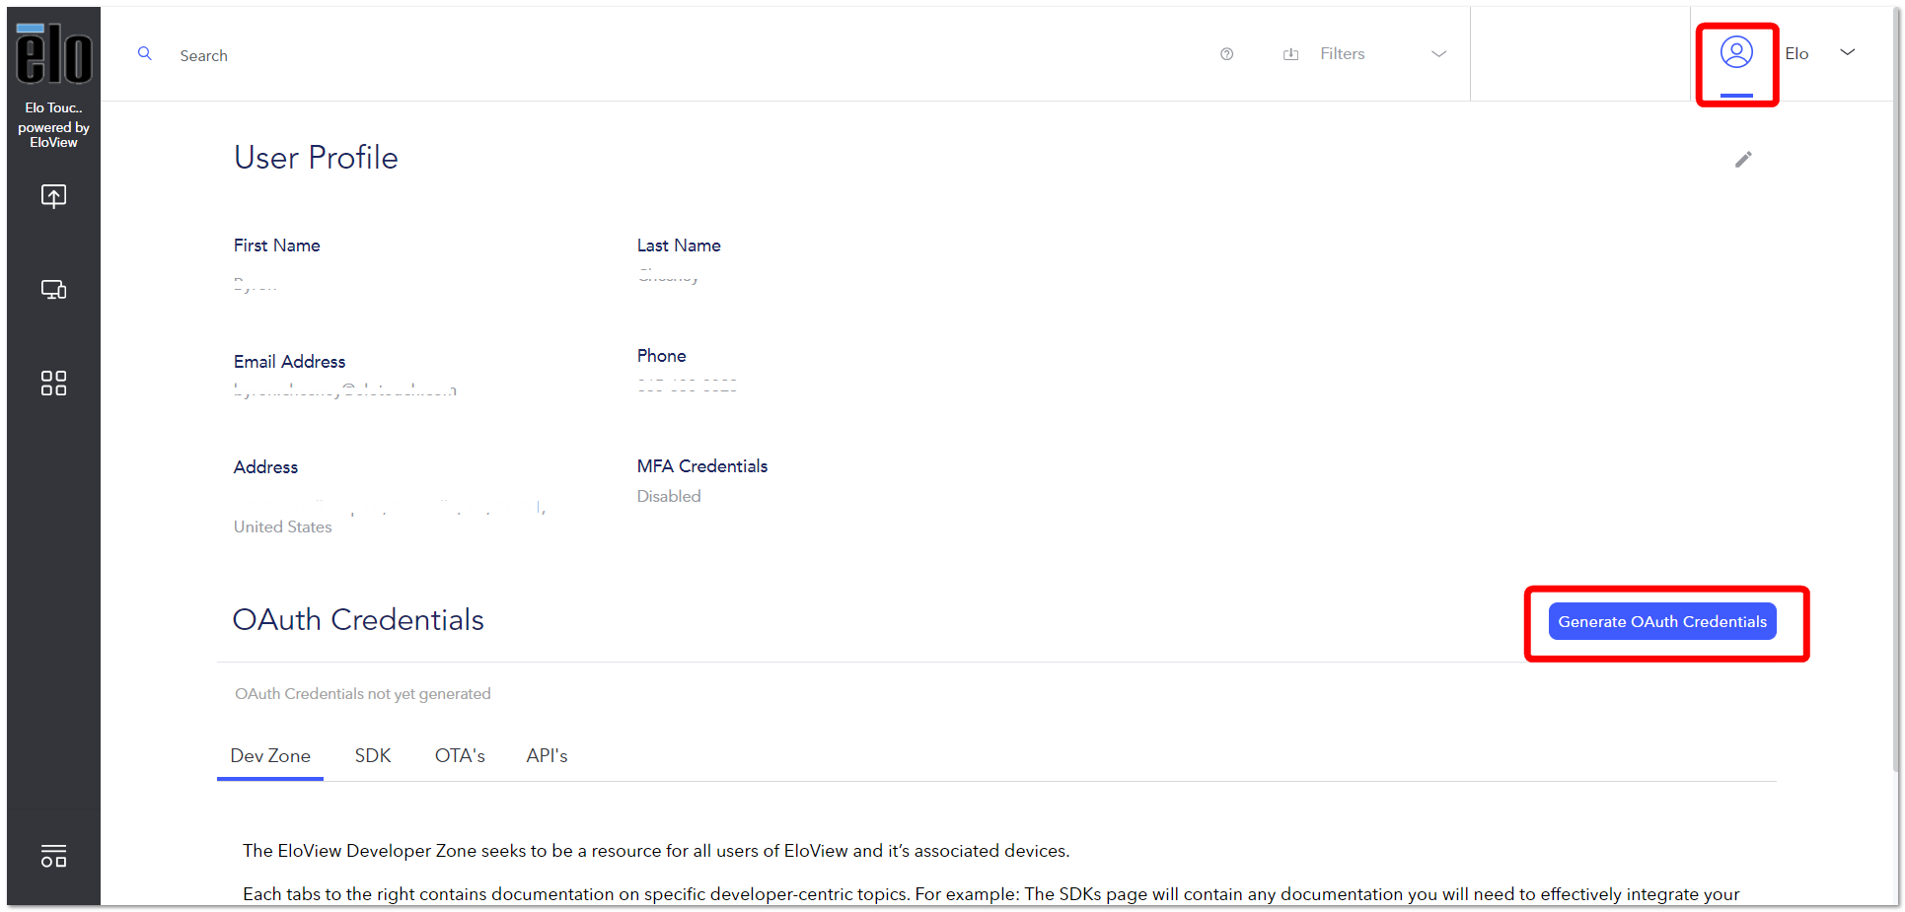Expand the Elo account dropdown chevron

pyautogui.click(x=1848, y=52)
